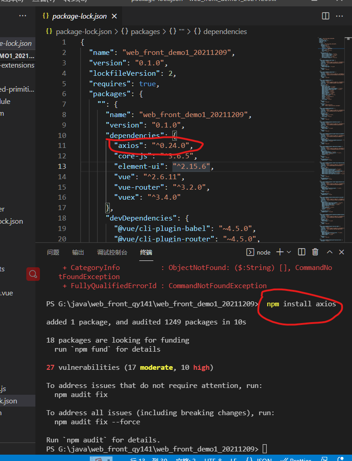
Task: Click the "axios": "^0.24.0" entry
Action: pyautogui.click(x=153, y=145)
